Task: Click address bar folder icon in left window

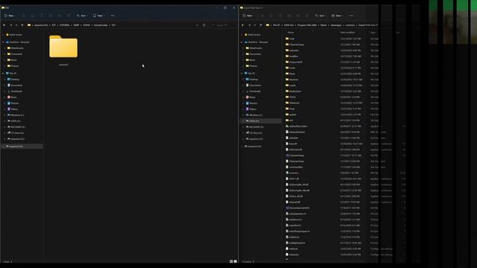Action: [29, 25]
